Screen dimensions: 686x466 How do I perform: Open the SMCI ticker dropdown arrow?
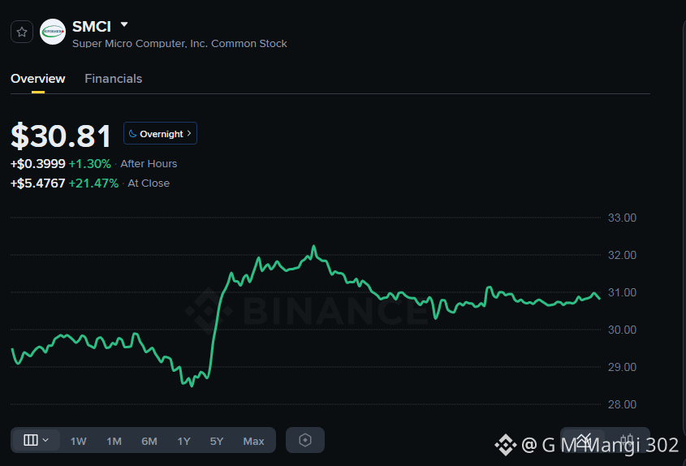[x=124, y=25]
